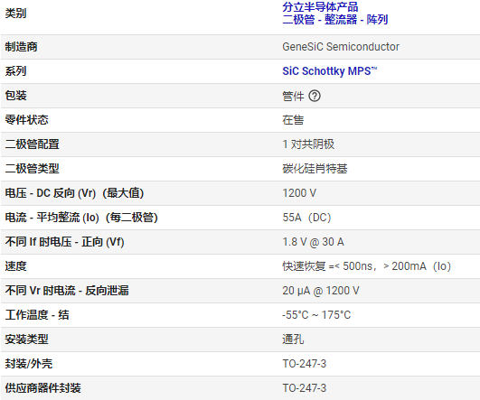Screen dimensions: 480x400
Task: Open the 二极管 - 整流器 - 阵列 link
Action: [334, 19]
